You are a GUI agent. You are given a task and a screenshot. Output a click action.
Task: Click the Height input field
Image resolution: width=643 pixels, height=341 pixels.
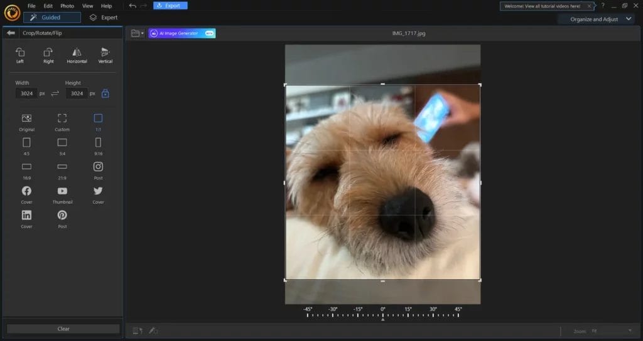tap(77, 93)
